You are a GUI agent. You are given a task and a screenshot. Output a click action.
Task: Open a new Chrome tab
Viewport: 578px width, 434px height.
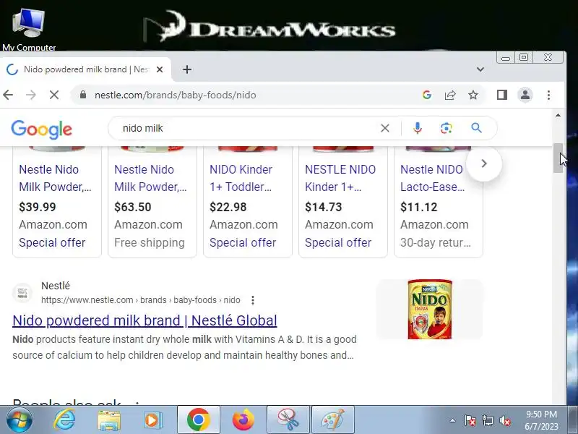pyautogui.click(x=187, y=69)
